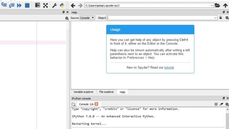Open the Source Console dropdown
This screenshot has width=229, height=129.
coord(87,18)
